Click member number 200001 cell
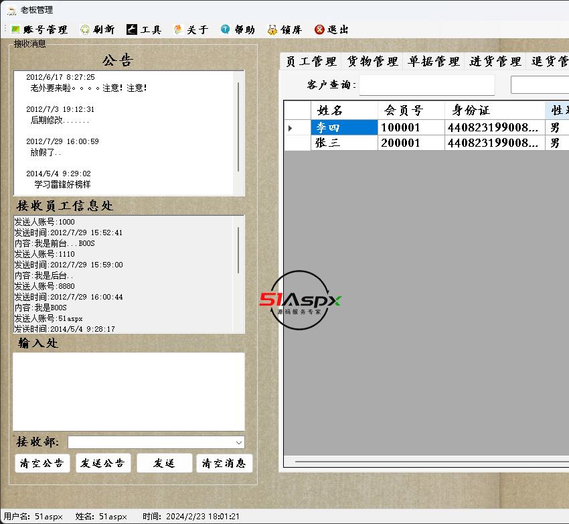The height and width of the screenshot is (524, 569). pyautogui.click(x=411, y=143)
